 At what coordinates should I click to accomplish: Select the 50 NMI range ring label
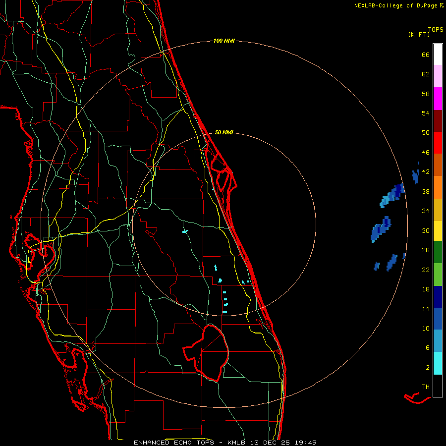coord(224,132)
